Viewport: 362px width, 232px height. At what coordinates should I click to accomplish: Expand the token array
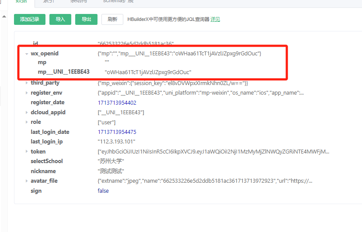pyautogui.click(x=27, y=151)
